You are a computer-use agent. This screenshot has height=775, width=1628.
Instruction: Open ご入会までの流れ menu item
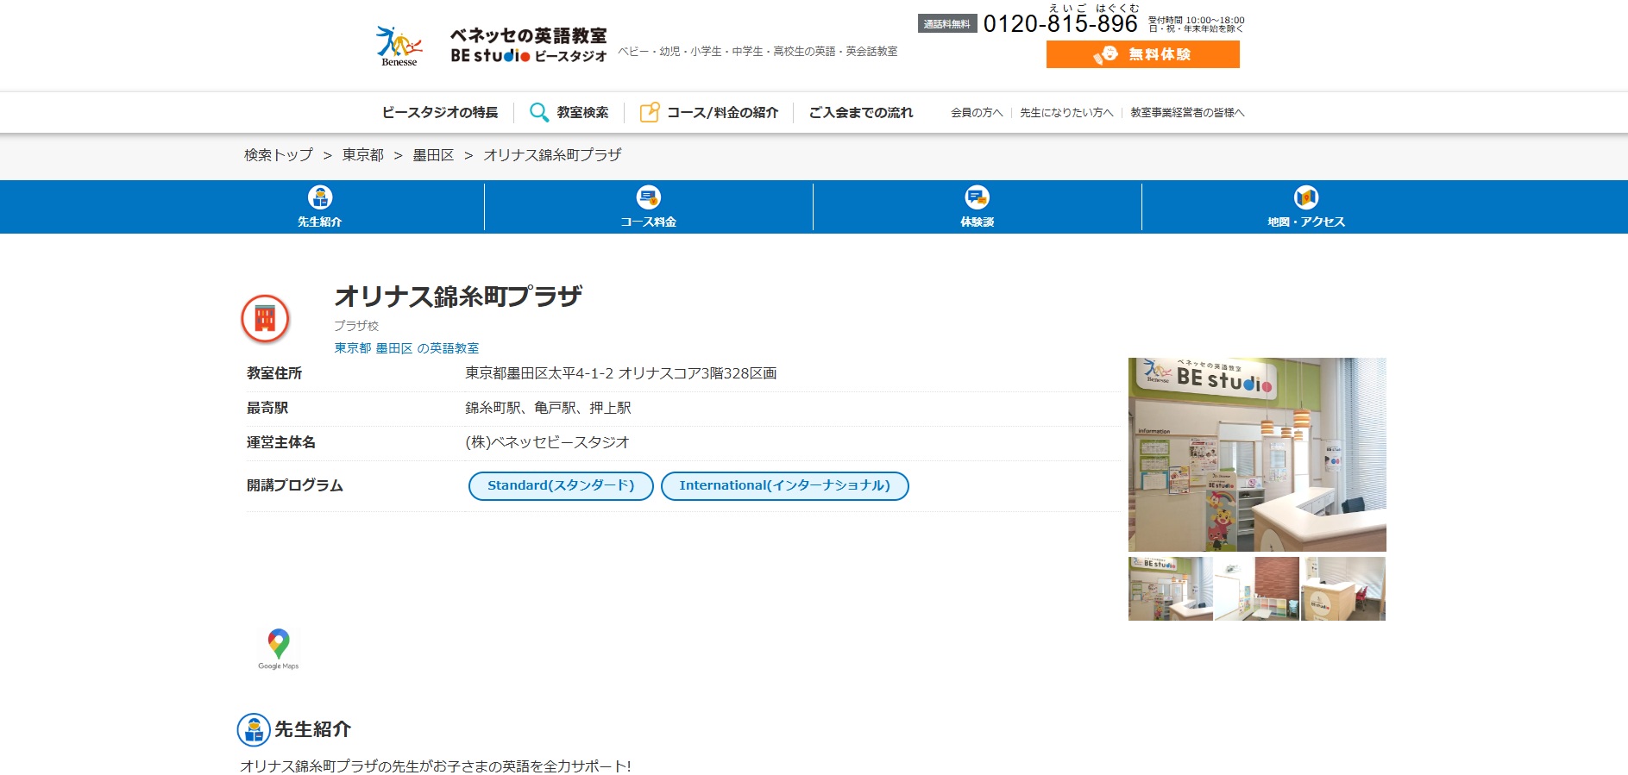(860, 113)
